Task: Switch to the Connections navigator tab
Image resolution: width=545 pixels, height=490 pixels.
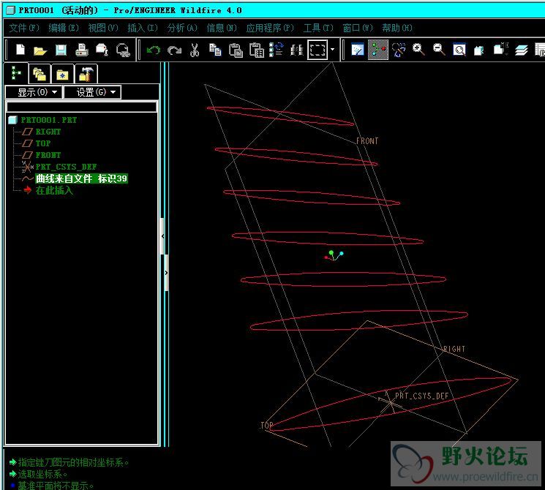Action: pyautogui.click(x=86, y=74)
